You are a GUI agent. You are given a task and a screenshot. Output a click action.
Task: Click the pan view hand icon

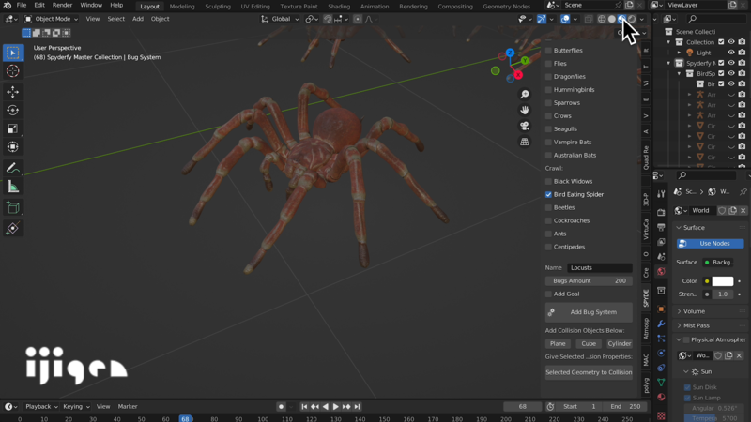coord(525,110)
